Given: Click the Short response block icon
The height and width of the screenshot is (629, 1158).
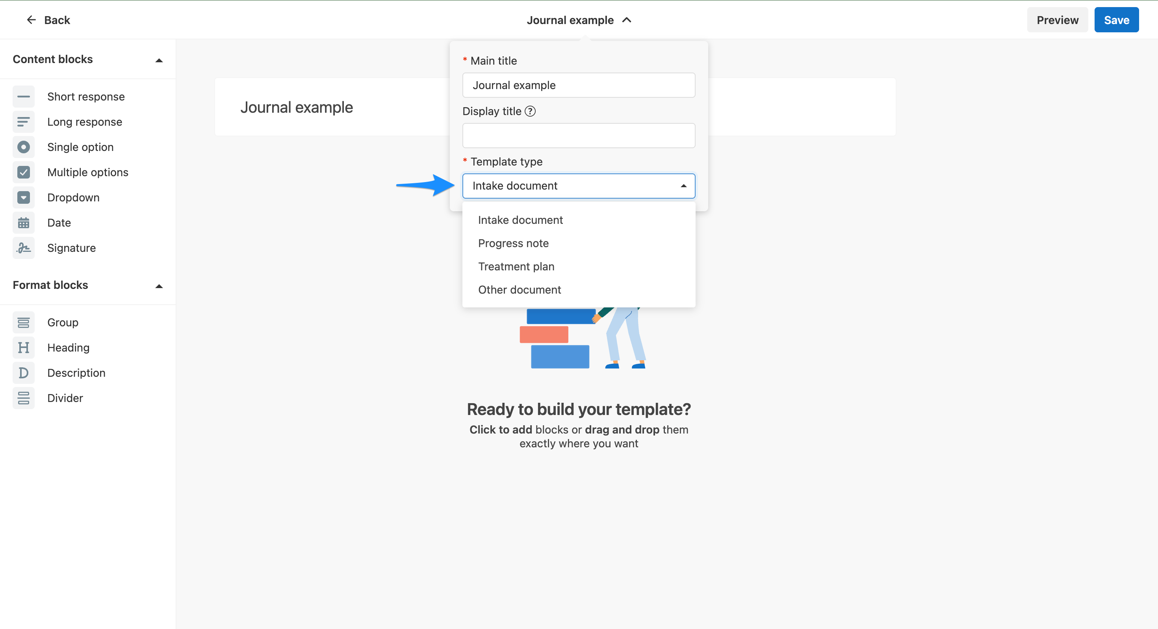Looking at the screenshot, I should [23, 97].
